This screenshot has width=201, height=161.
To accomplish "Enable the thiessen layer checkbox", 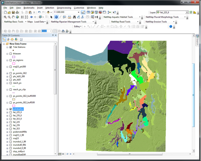I will coord(11,54).
